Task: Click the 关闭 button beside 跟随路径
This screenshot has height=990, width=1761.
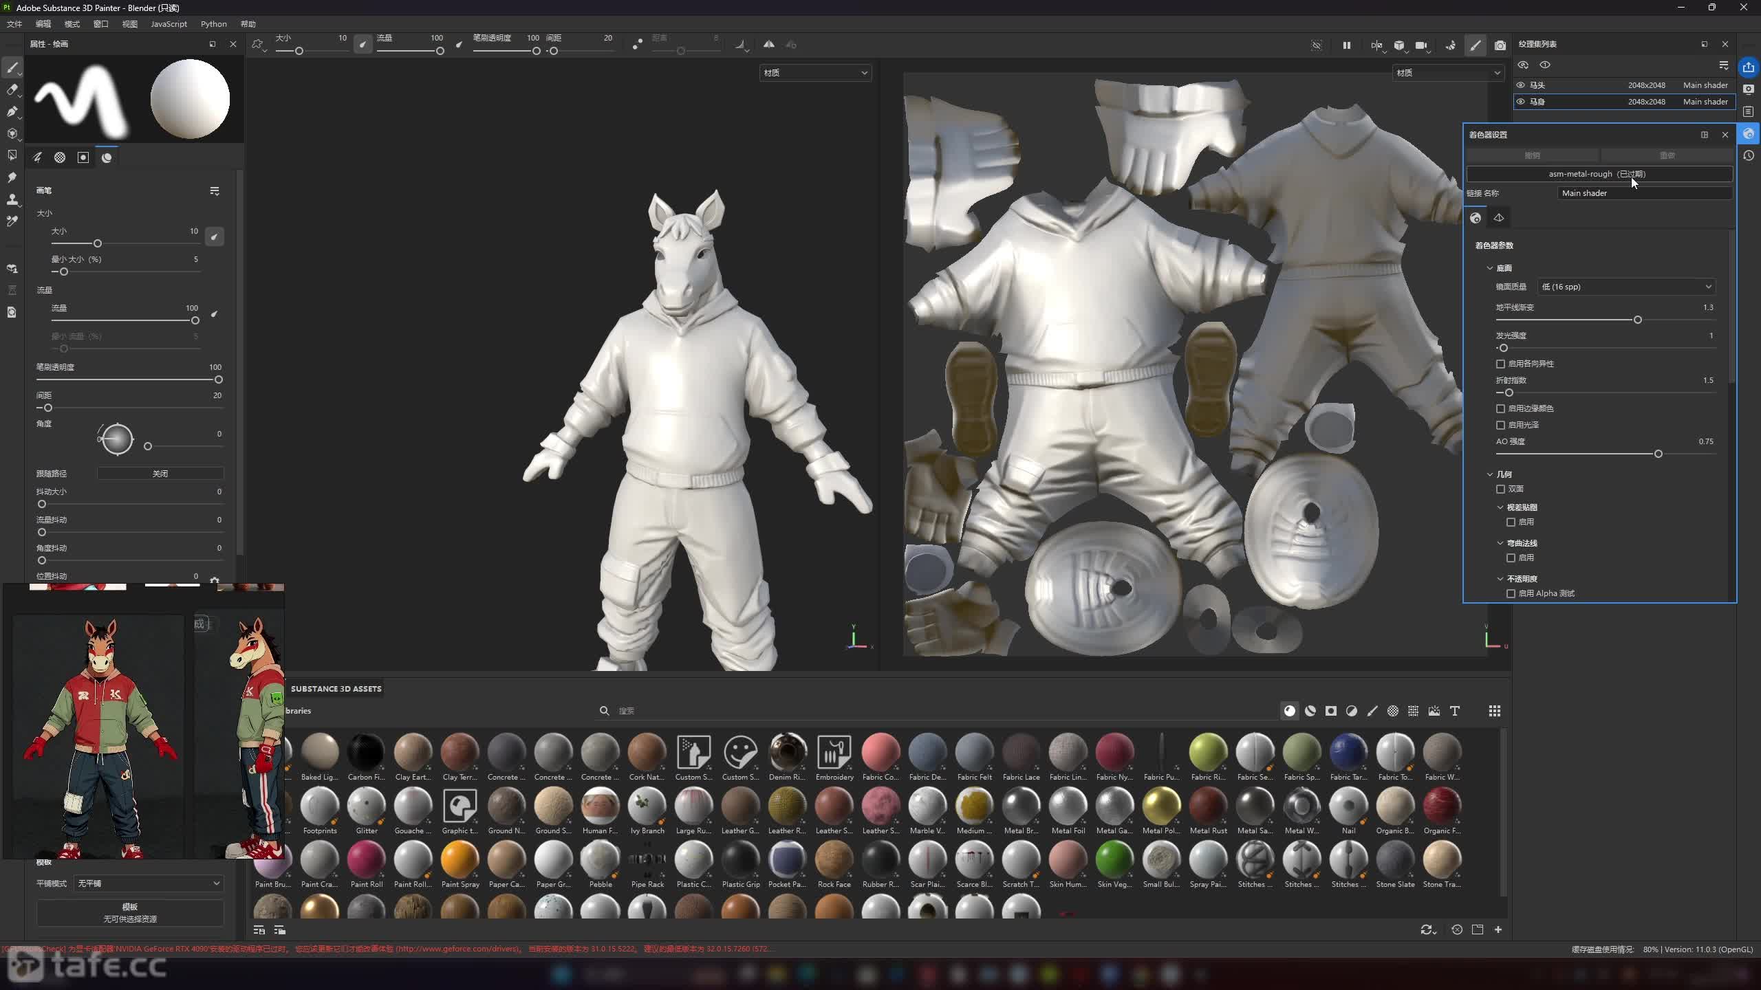Action: click(160, 474)
